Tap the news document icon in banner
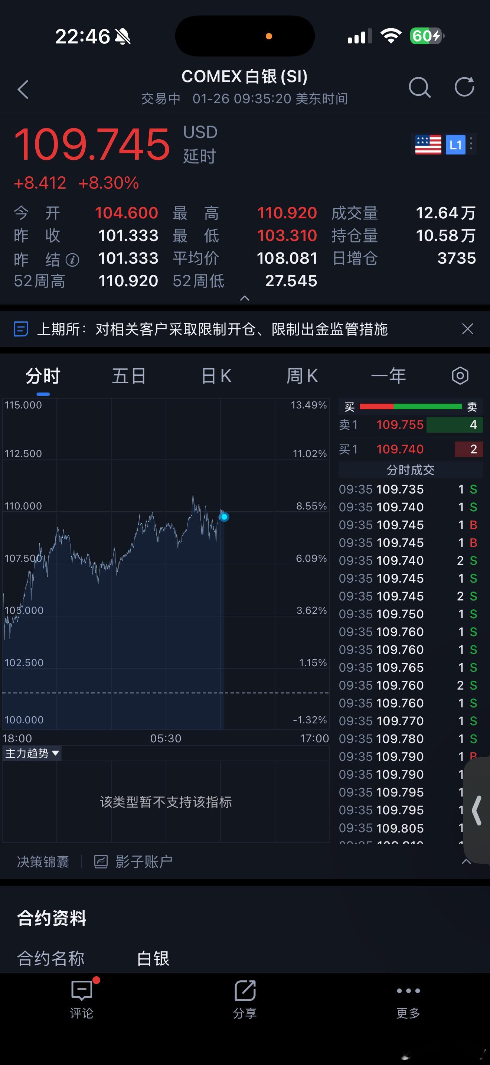The width and height of the screenshot is (490, 1065). [x=21, y=329]
